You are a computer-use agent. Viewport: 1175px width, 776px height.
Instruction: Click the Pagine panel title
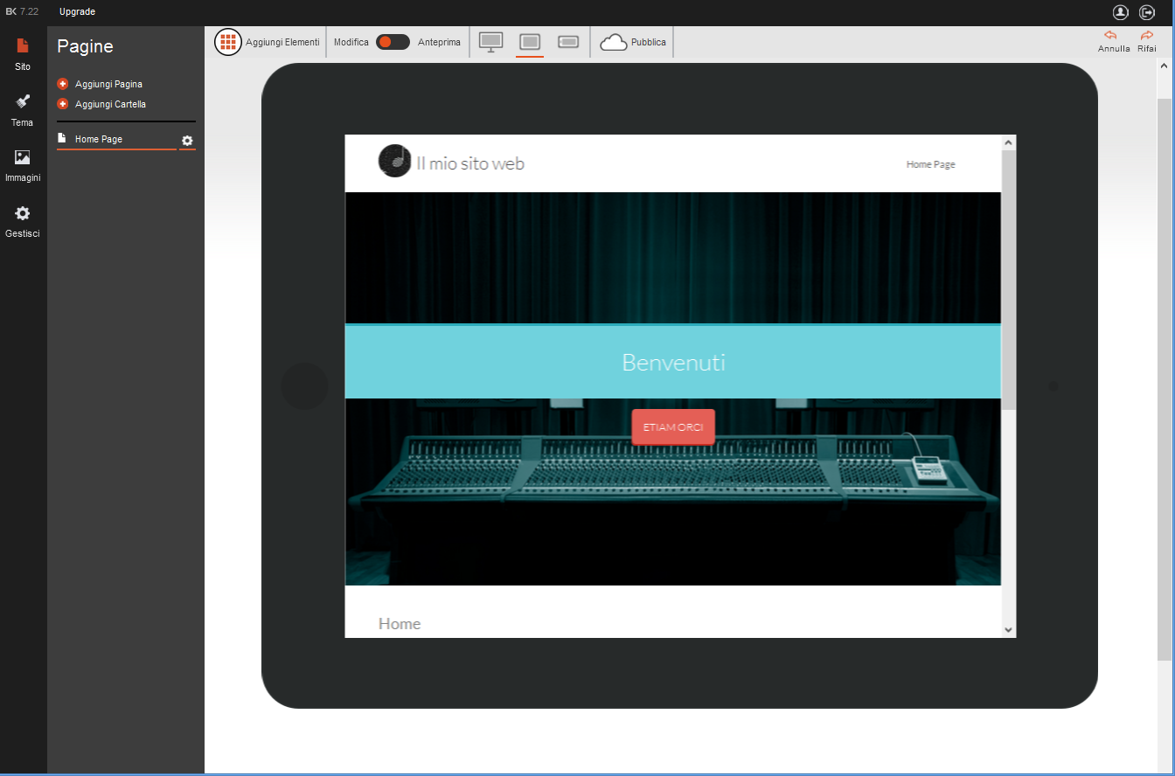[x=85, y=46]
